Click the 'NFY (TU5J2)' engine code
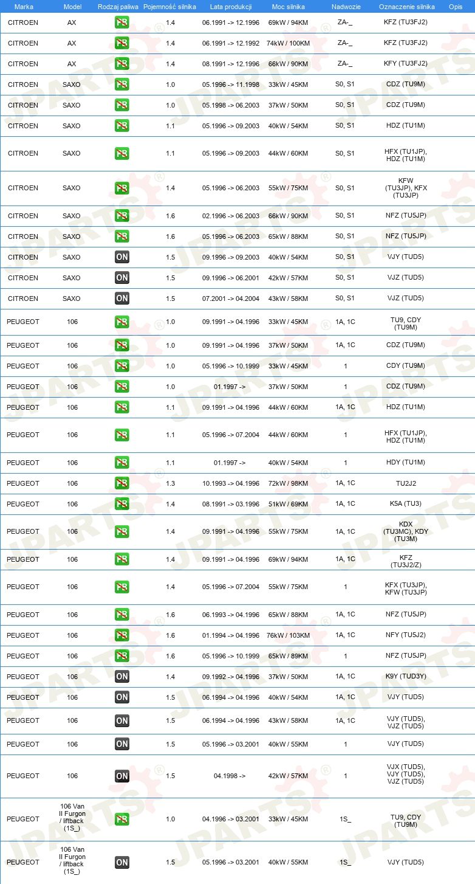This screenshot has height=884, width=475. point(406,635)
